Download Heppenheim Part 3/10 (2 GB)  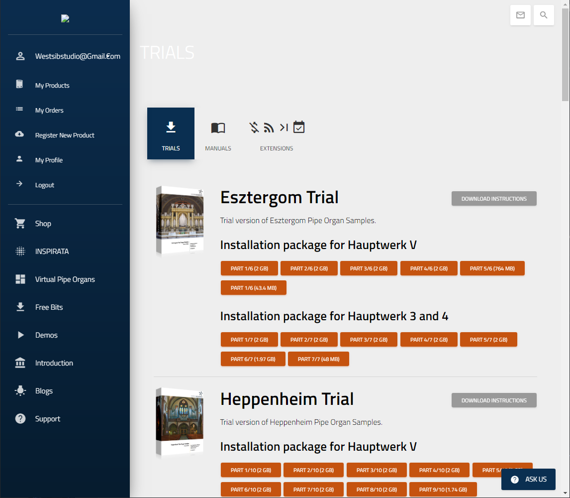click(377, 470)
